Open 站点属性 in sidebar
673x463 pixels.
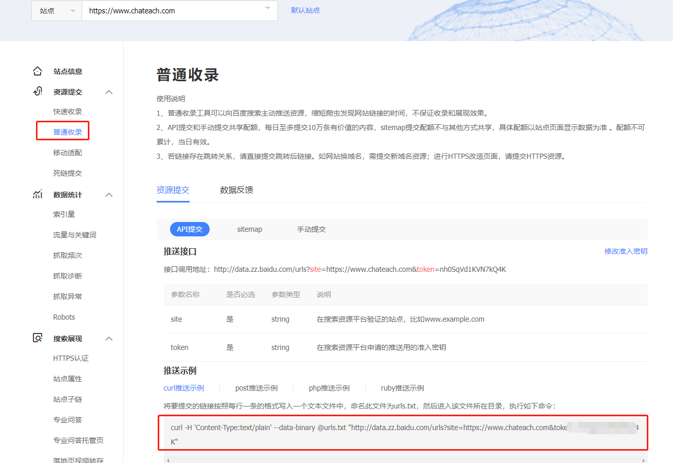pyautogui.click(x=67, y=379)
